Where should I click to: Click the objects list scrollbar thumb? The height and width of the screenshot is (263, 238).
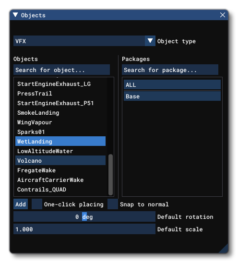click(110, 175)
